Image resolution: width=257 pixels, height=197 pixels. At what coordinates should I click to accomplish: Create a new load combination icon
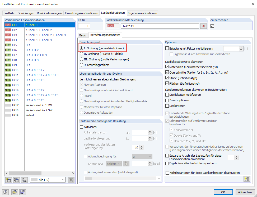[x=8, y=180]
